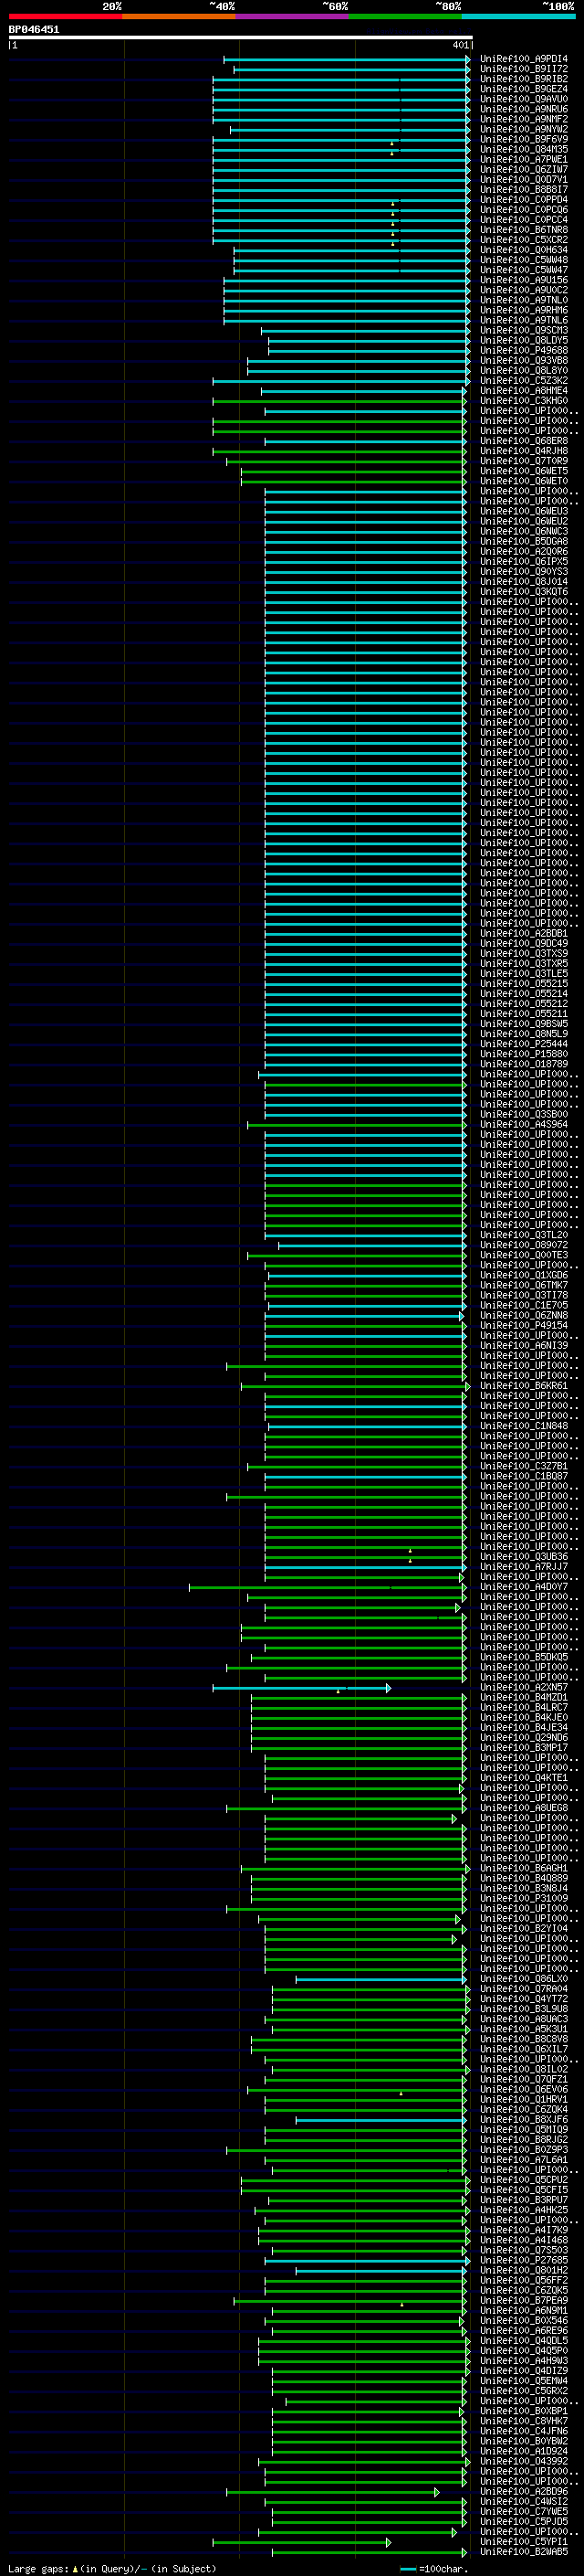
Task: Select the UniRef100_Q6ZIW7 label
Action: click(x=524, y=169)
